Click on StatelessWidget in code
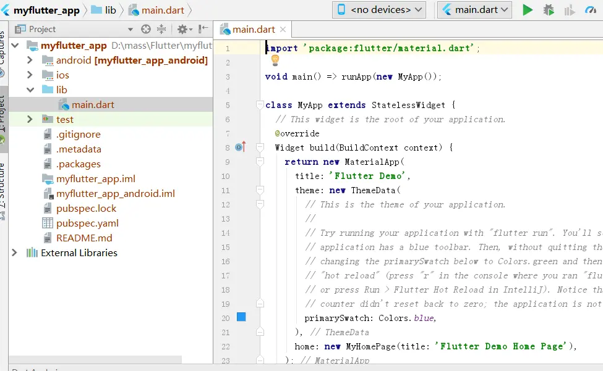 coord(408,105)
